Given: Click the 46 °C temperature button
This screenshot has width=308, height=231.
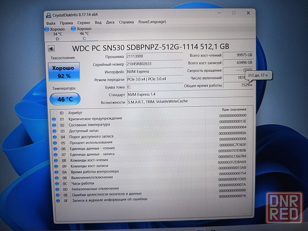Looking at the screenshot, I should (65, 99).
